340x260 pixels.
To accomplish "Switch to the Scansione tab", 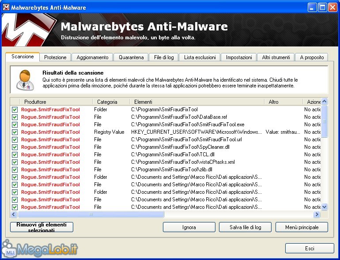I will [x=23, y=57].
